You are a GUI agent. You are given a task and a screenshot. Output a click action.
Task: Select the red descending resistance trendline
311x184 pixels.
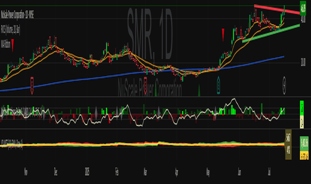(x=277, y=9)
